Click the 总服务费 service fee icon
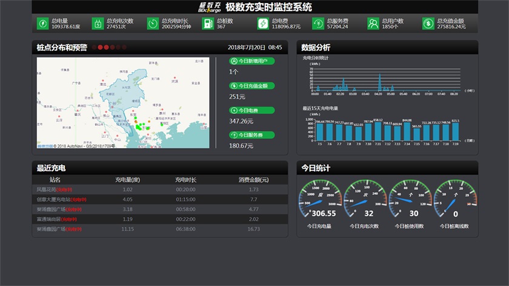Viewport: 509px width, 286px height. [318, 24]
